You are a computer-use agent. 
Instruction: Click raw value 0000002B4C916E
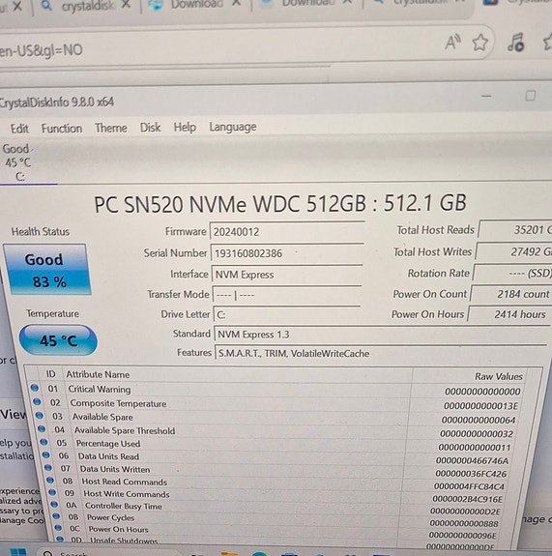467,499
